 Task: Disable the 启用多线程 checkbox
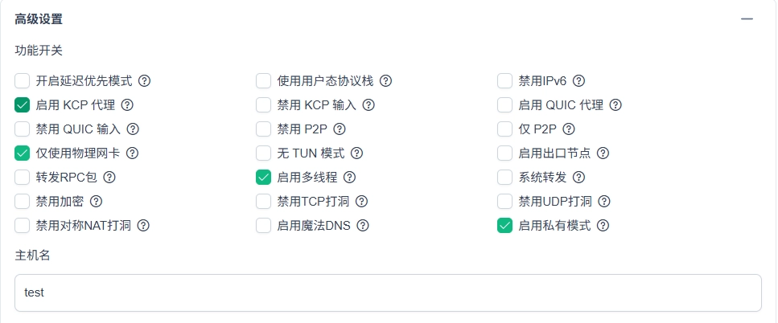point(263,177)
